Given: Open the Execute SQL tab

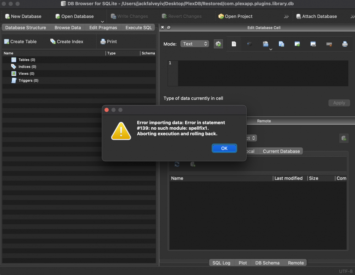Looking at the screenshot, I should click(138, 28).
